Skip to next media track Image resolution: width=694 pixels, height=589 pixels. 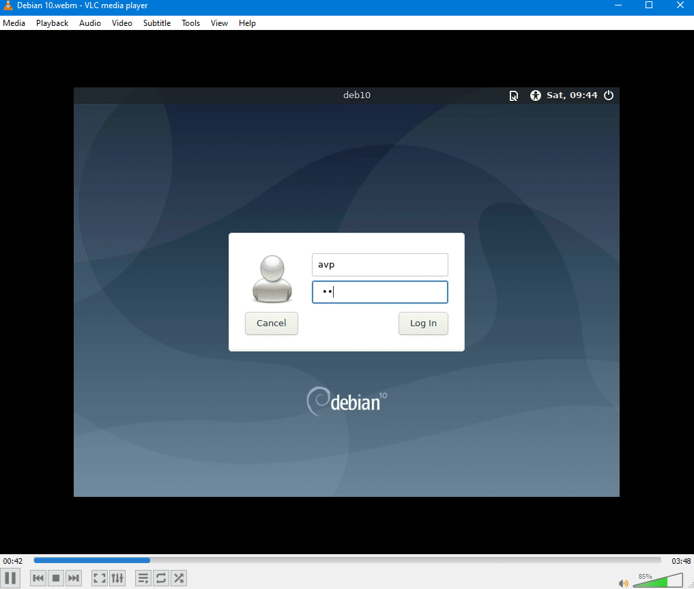(74, 578)
